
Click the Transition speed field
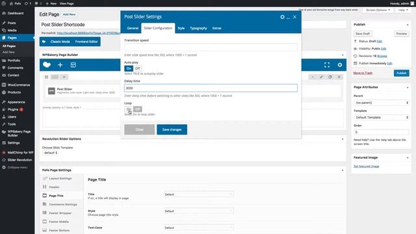[211, 47]
